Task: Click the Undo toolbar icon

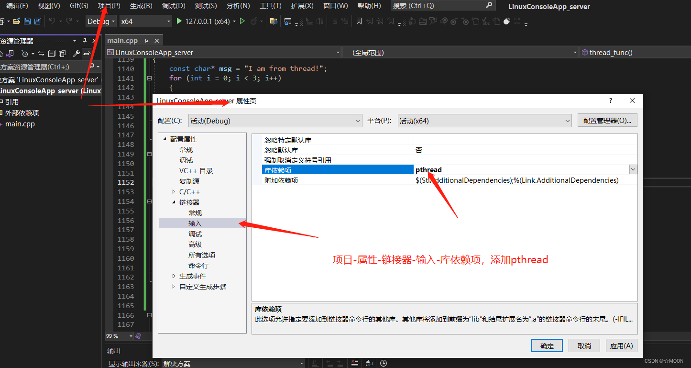Action: [x=52, y=22]
